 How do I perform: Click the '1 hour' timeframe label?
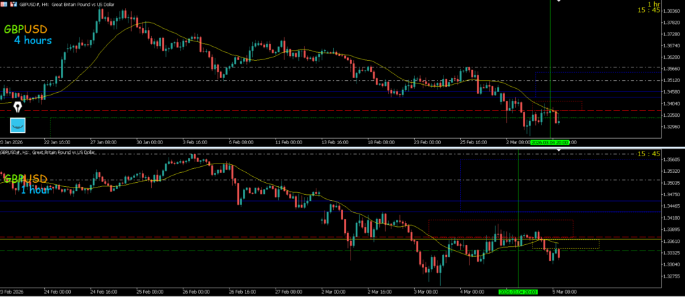(x=36, y=190)
